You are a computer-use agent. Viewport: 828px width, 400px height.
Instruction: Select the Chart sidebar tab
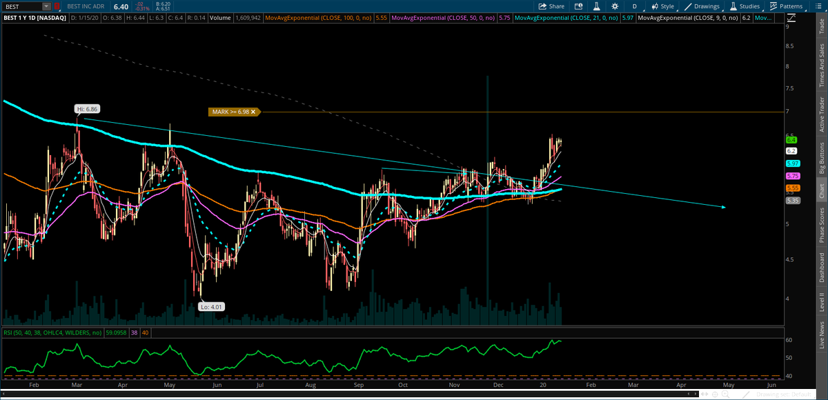(x=821, y=191)
